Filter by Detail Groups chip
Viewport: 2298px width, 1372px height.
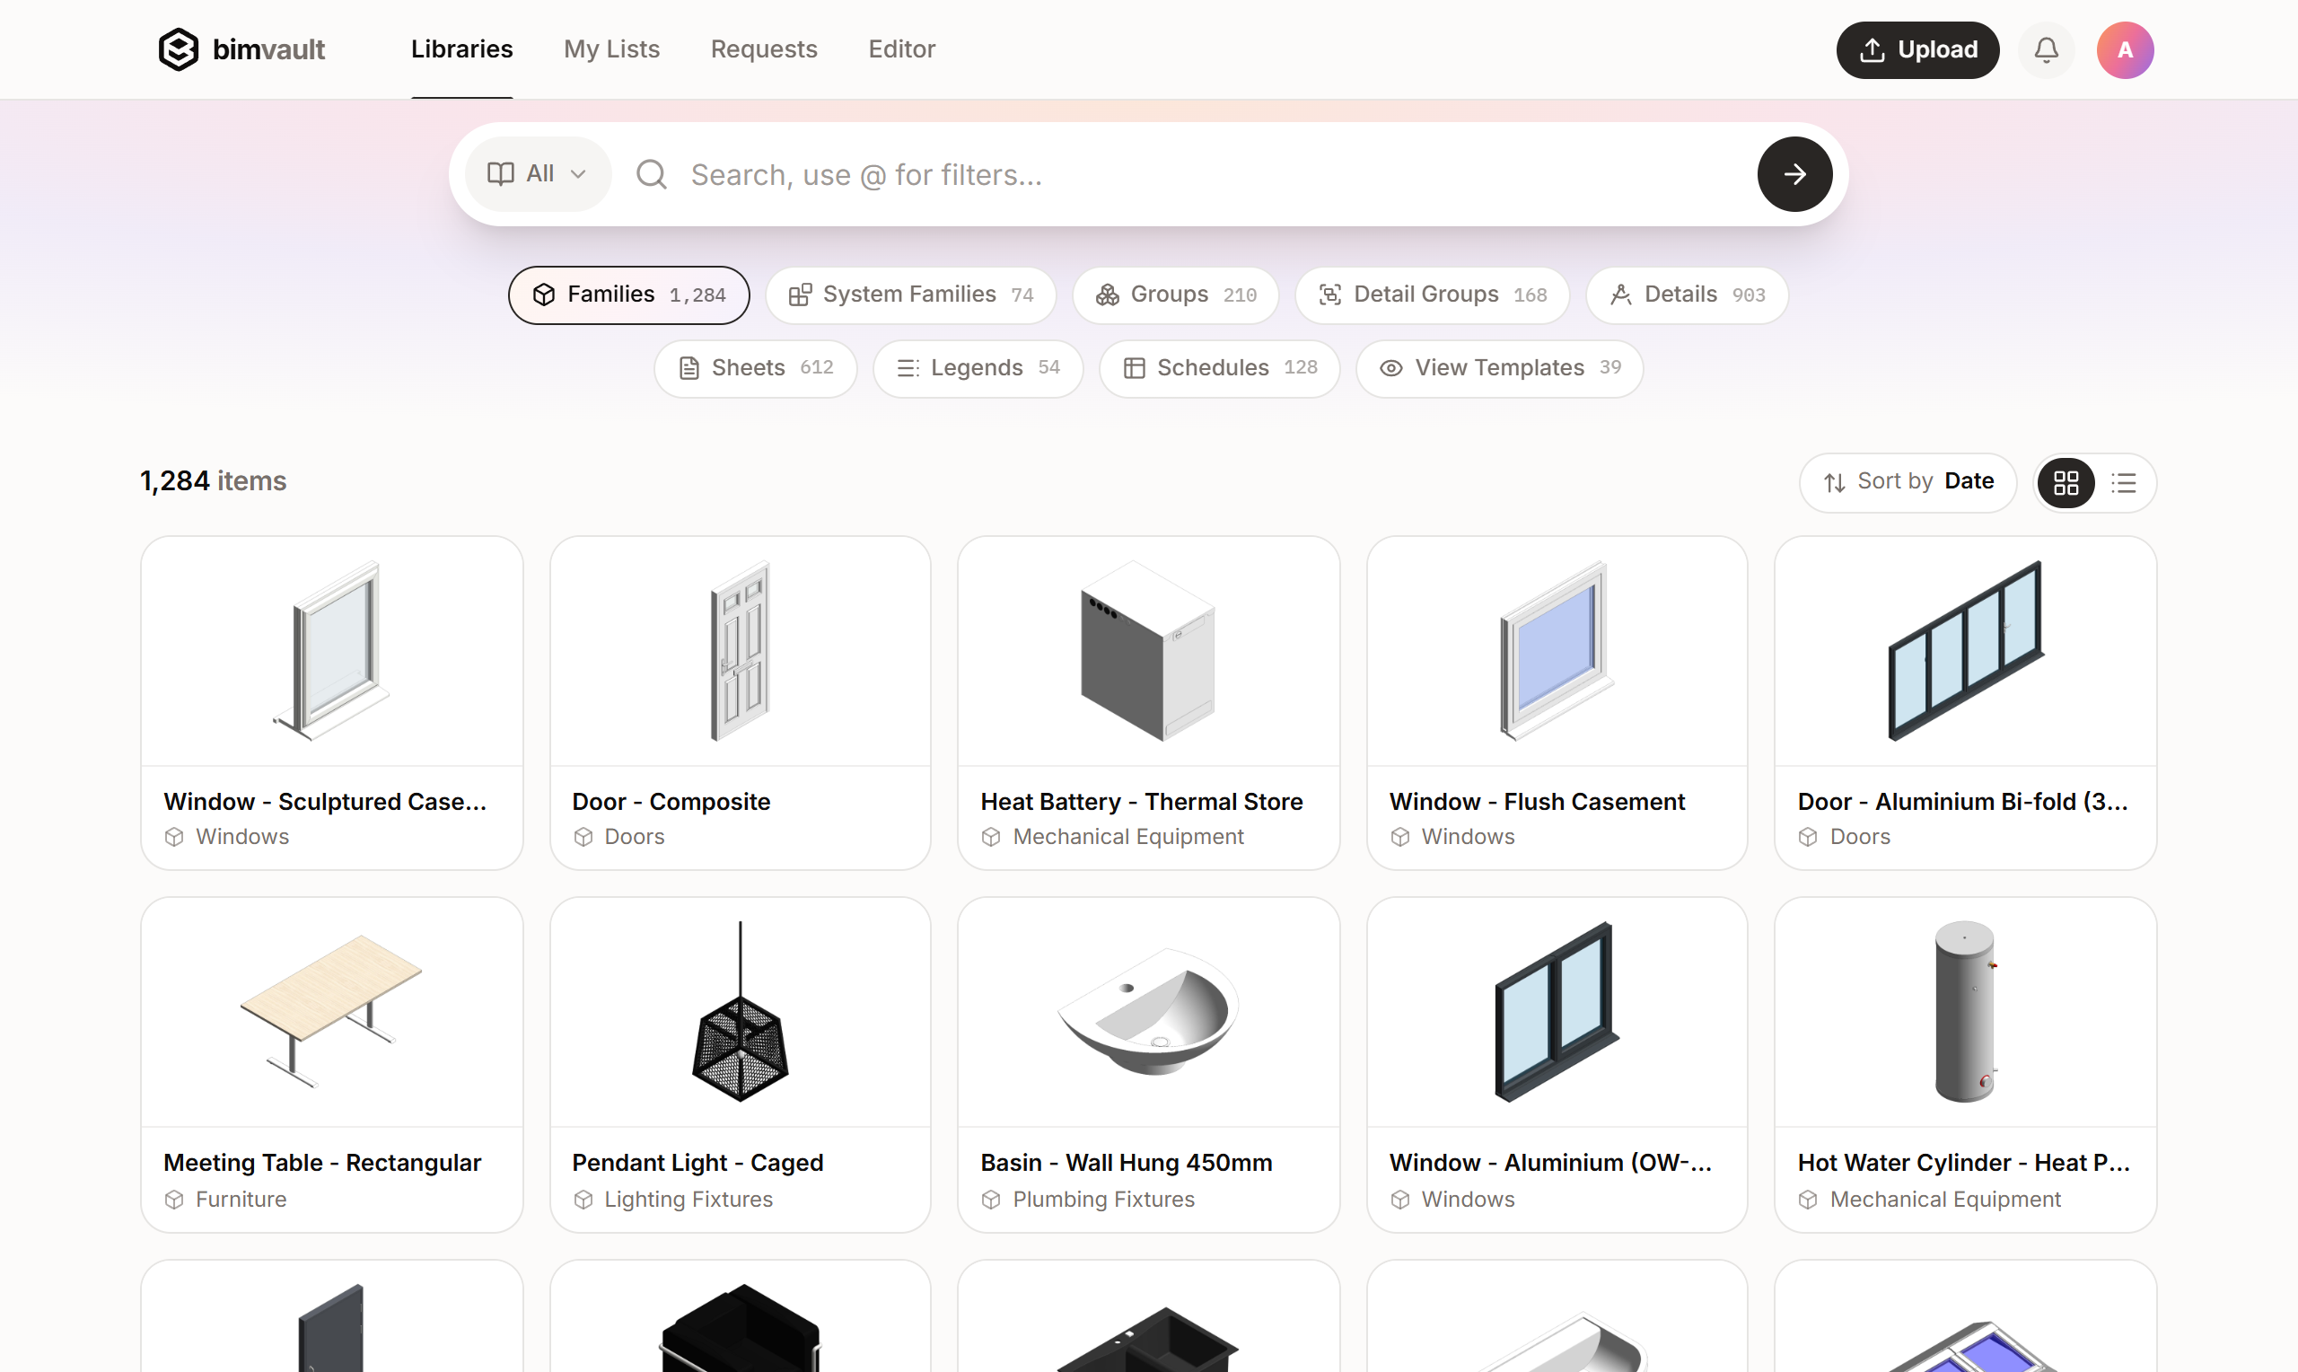[1431, 295]
